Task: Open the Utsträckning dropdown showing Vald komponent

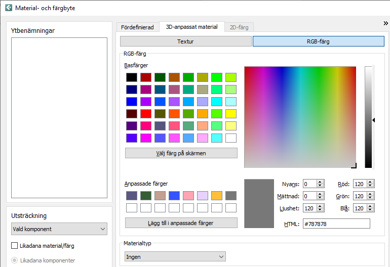Action: pos(59,229)
